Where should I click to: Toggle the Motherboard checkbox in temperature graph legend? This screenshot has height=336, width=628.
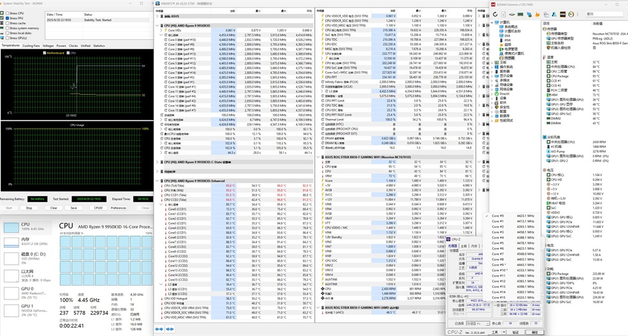pyautogui.click(x=44, y=52)
